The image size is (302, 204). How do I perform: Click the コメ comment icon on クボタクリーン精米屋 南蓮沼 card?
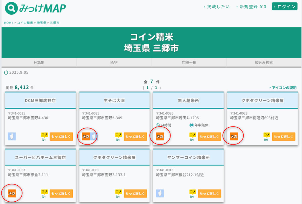coord(267,135)
